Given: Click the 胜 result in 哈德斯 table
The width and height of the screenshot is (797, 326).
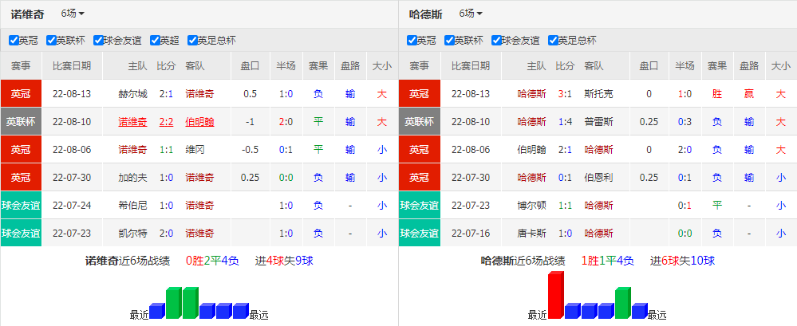Looking at the screenshot, I should click(x=717, y=94).
